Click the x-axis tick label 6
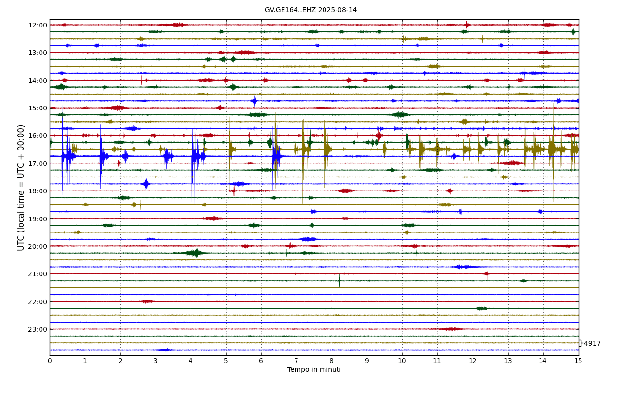Screen dimensions: 622x395 click(x=261, y=361)
